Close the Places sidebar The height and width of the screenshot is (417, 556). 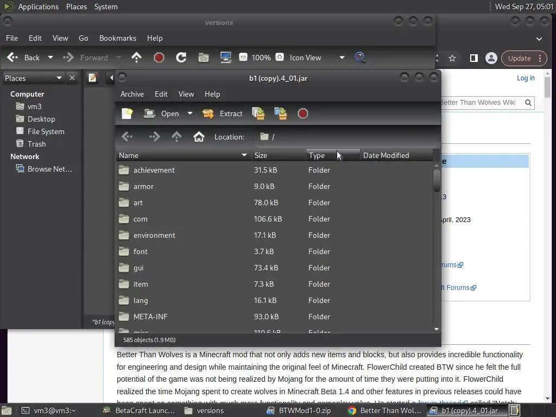click(72, 78)
